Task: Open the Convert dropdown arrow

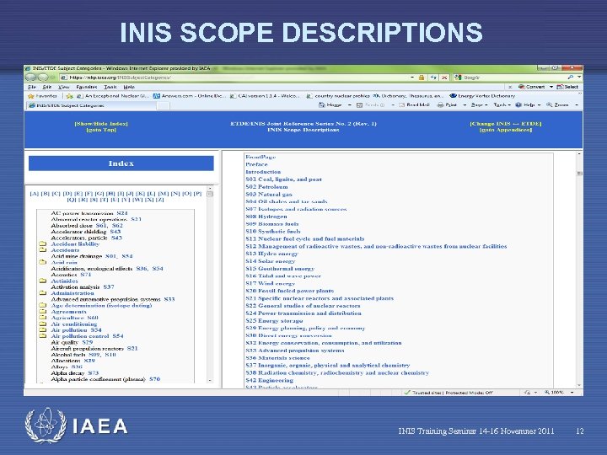Action: click(x=551, y=87)
